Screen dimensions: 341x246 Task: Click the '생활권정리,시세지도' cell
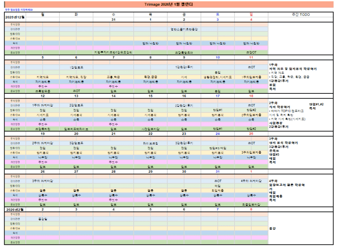coord(218,77)
